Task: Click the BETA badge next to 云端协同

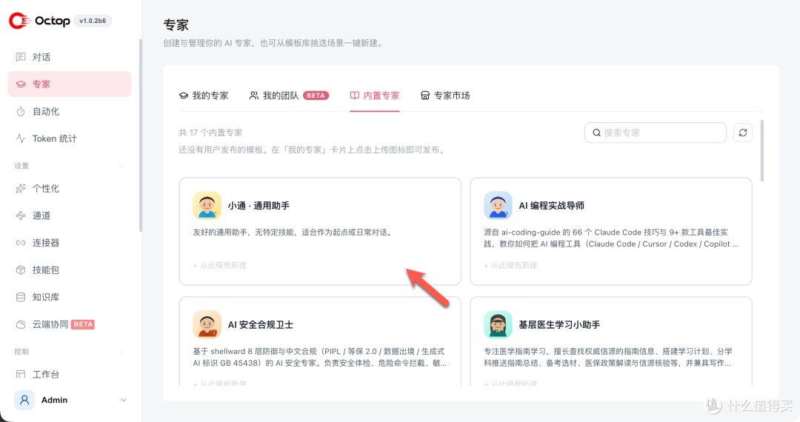Action: 83,324
